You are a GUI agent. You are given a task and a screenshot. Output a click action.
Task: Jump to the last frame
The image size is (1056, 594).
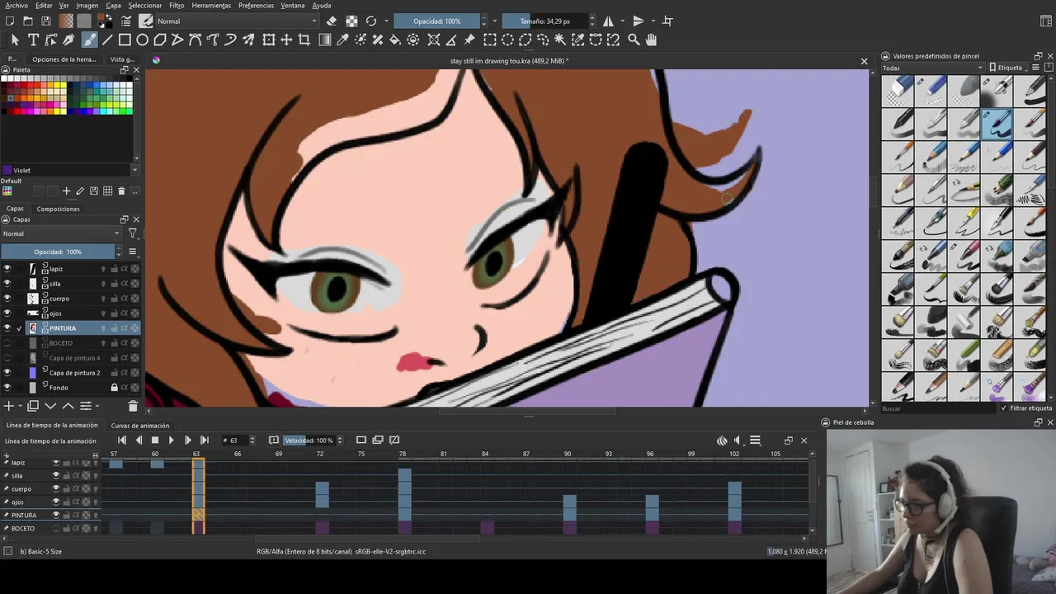204,441
